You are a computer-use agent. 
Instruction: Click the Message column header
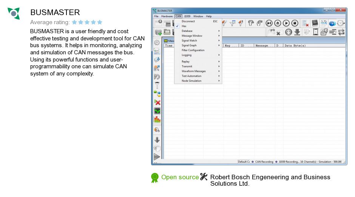pyautogui.click(x=264, y=45)
